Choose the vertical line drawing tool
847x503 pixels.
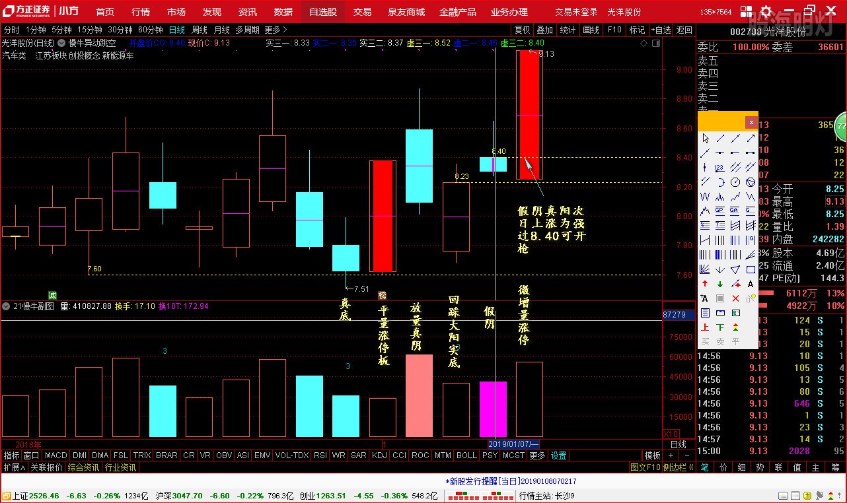tap(706, 167)
